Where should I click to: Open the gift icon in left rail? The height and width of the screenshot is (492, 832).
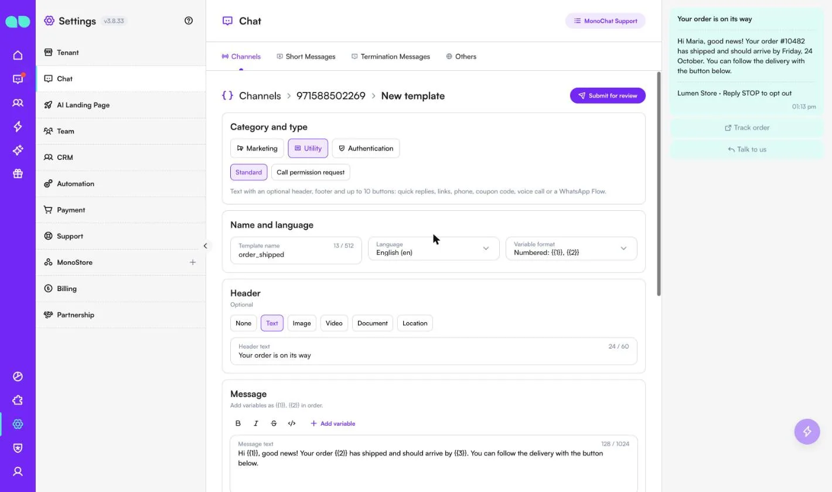18,174
